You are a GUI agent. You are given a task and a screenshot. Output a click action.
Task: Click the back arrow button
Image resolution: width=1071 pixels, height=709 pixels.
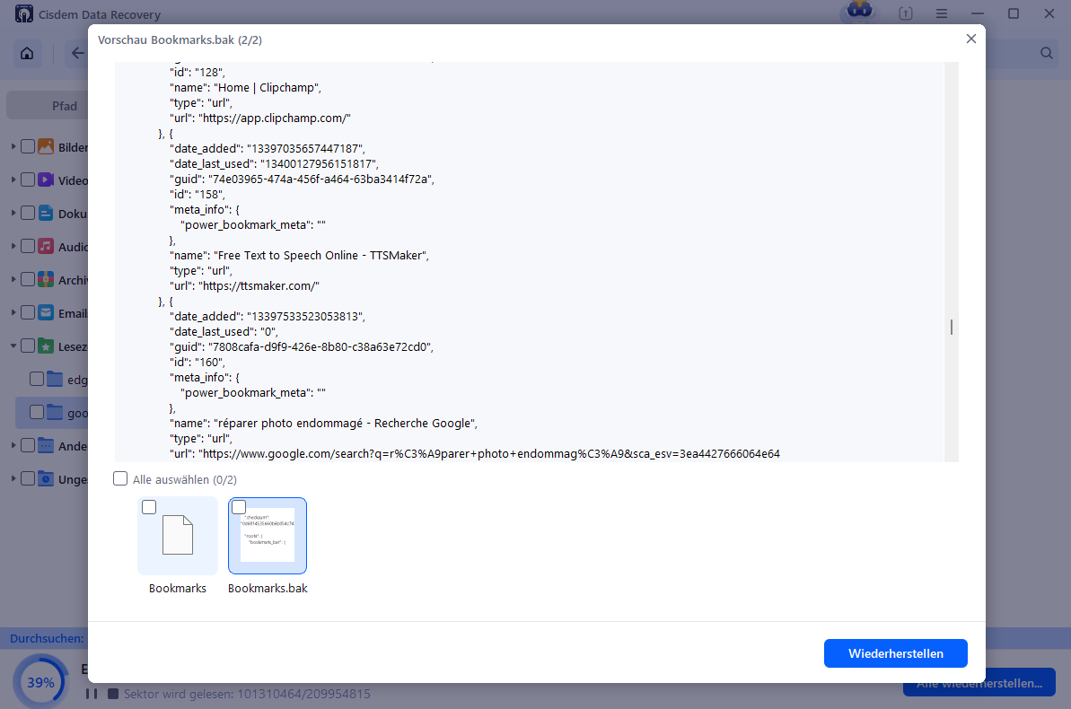tap(77, 53)
